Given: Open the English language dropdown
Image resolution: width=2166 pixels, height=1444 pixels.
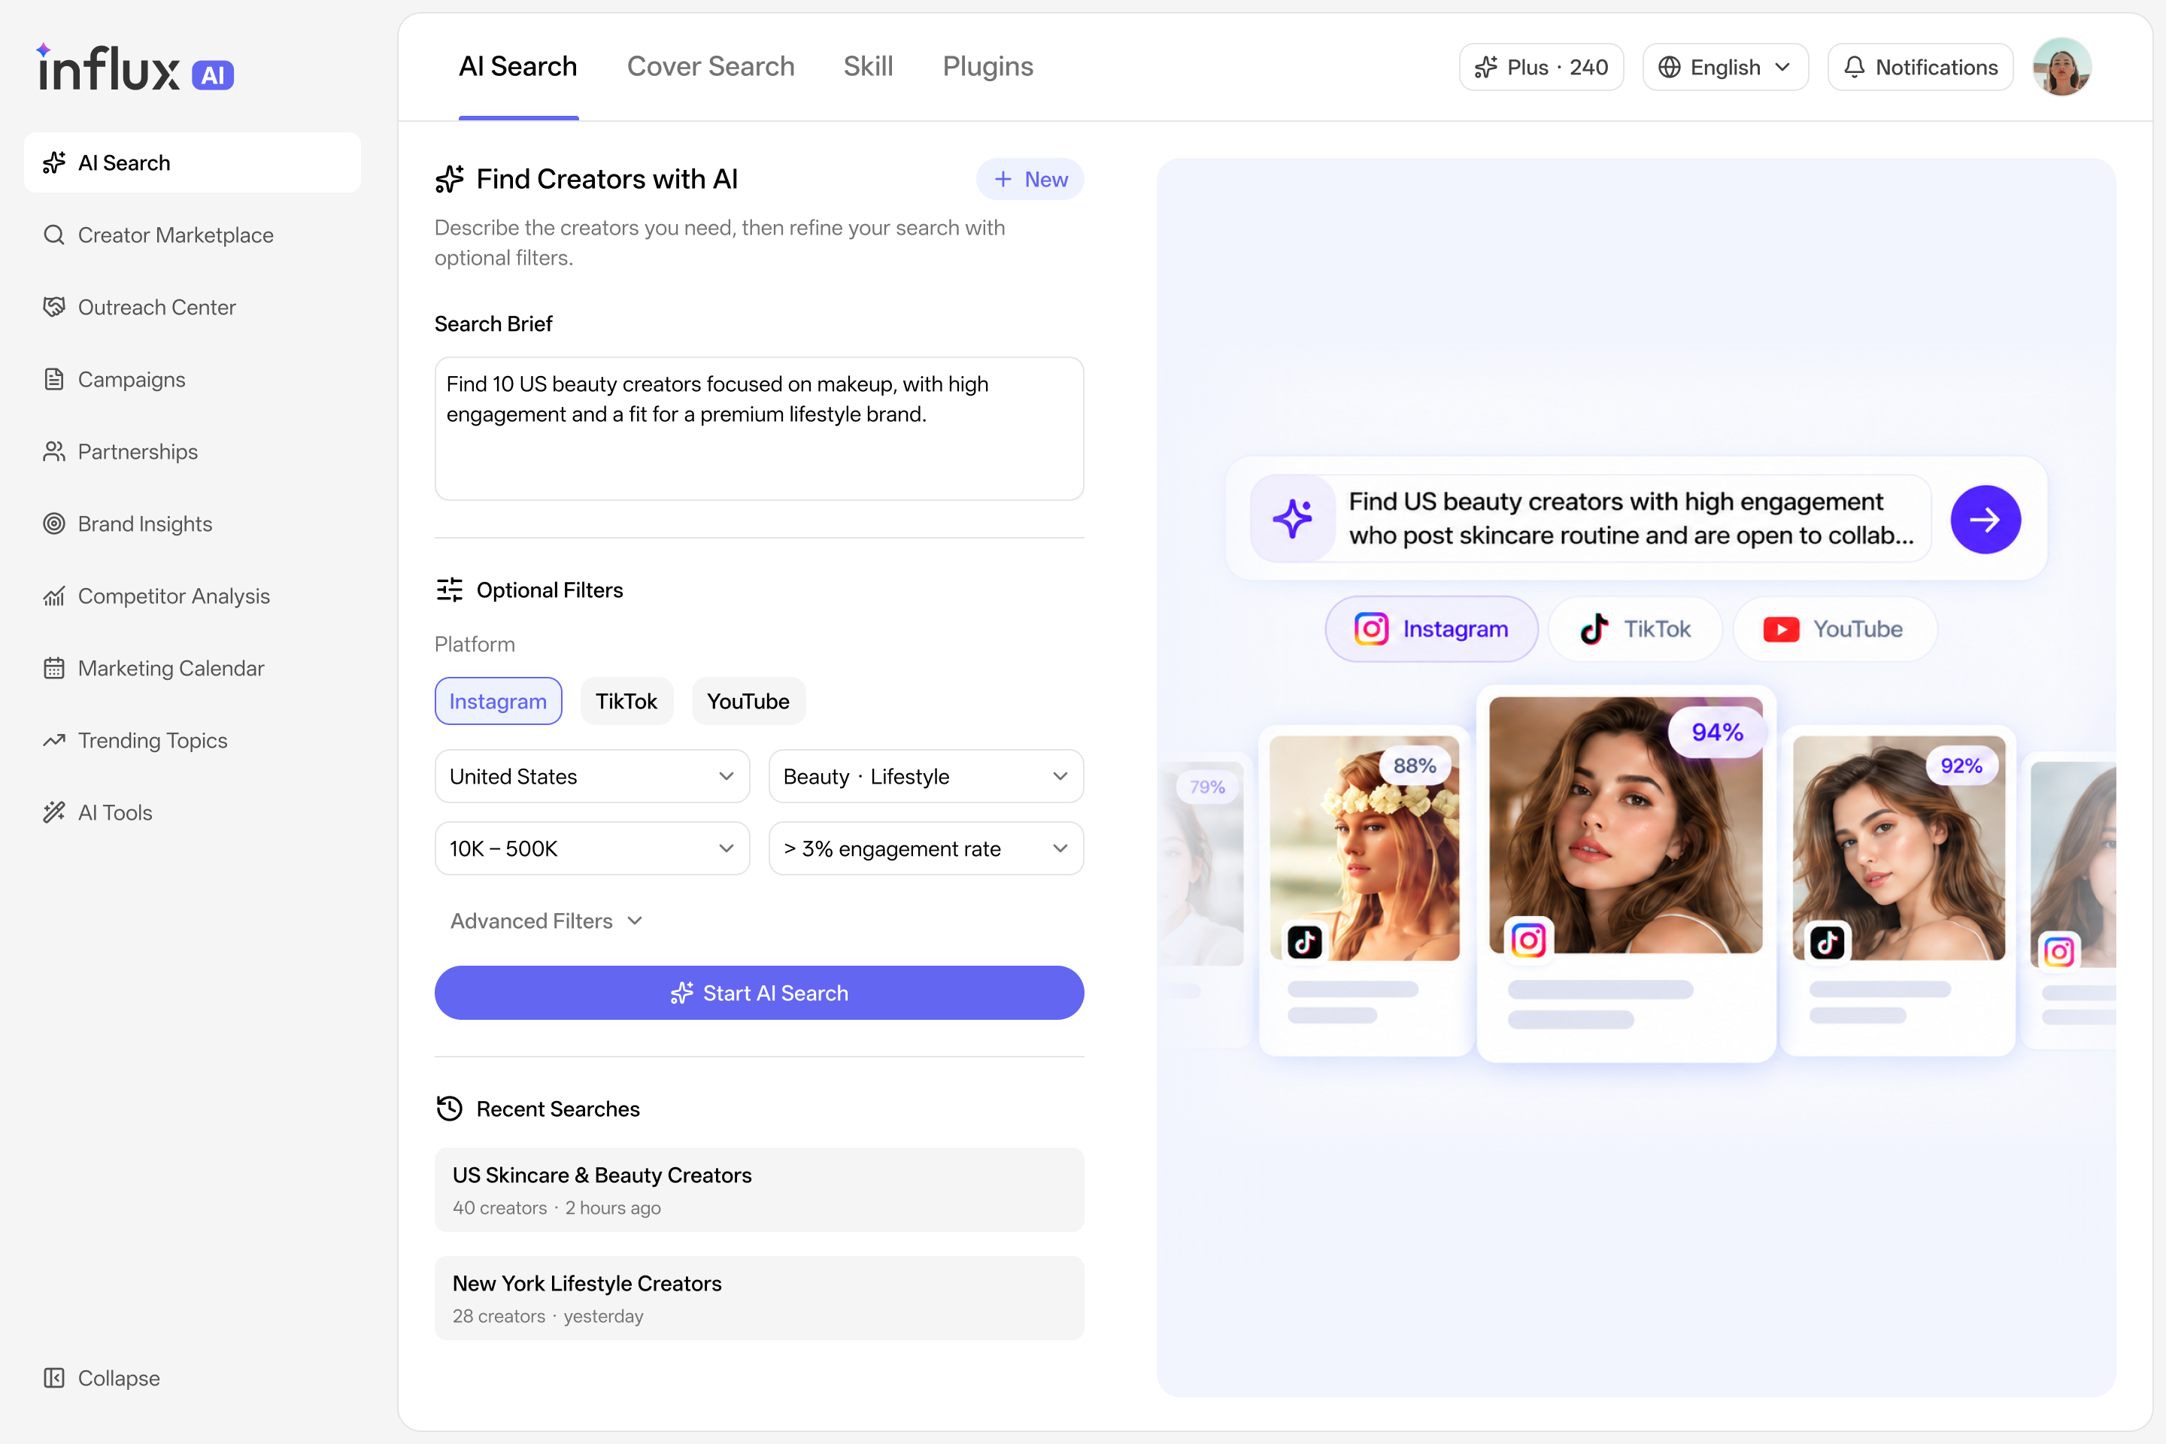Looking at the screenshot, I should pos(1725,67).
